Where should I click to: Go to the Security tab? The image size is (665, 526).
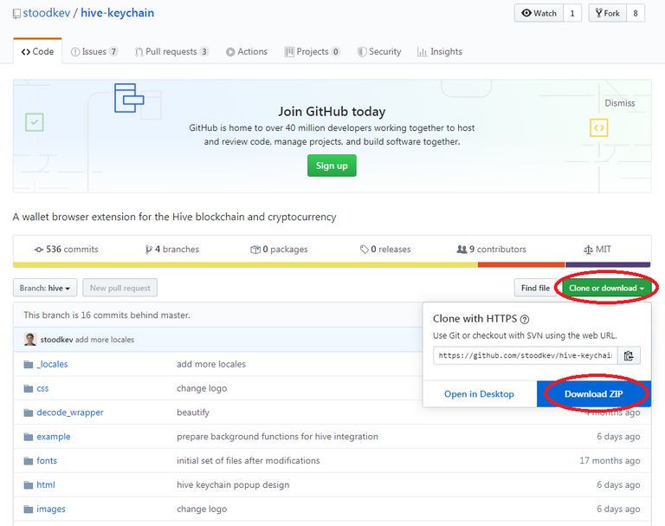(379, 51)
